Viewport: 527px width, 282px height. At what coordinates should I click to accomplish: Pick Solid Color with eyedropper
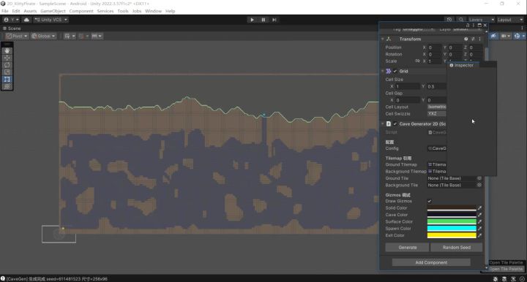coord(479,208)
